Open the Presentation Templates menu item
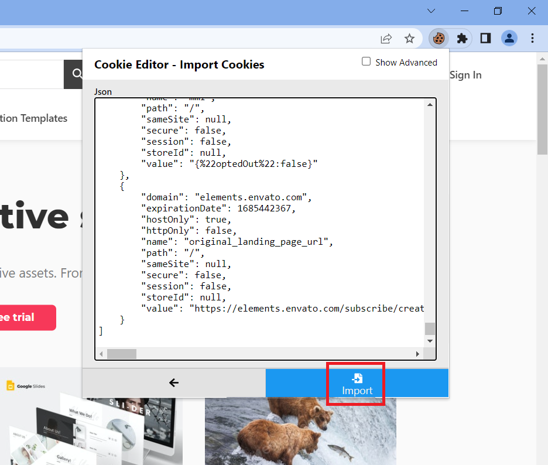The height and width of the screenshot is (465, 548). pyautogui.click(x=34, y=118)
